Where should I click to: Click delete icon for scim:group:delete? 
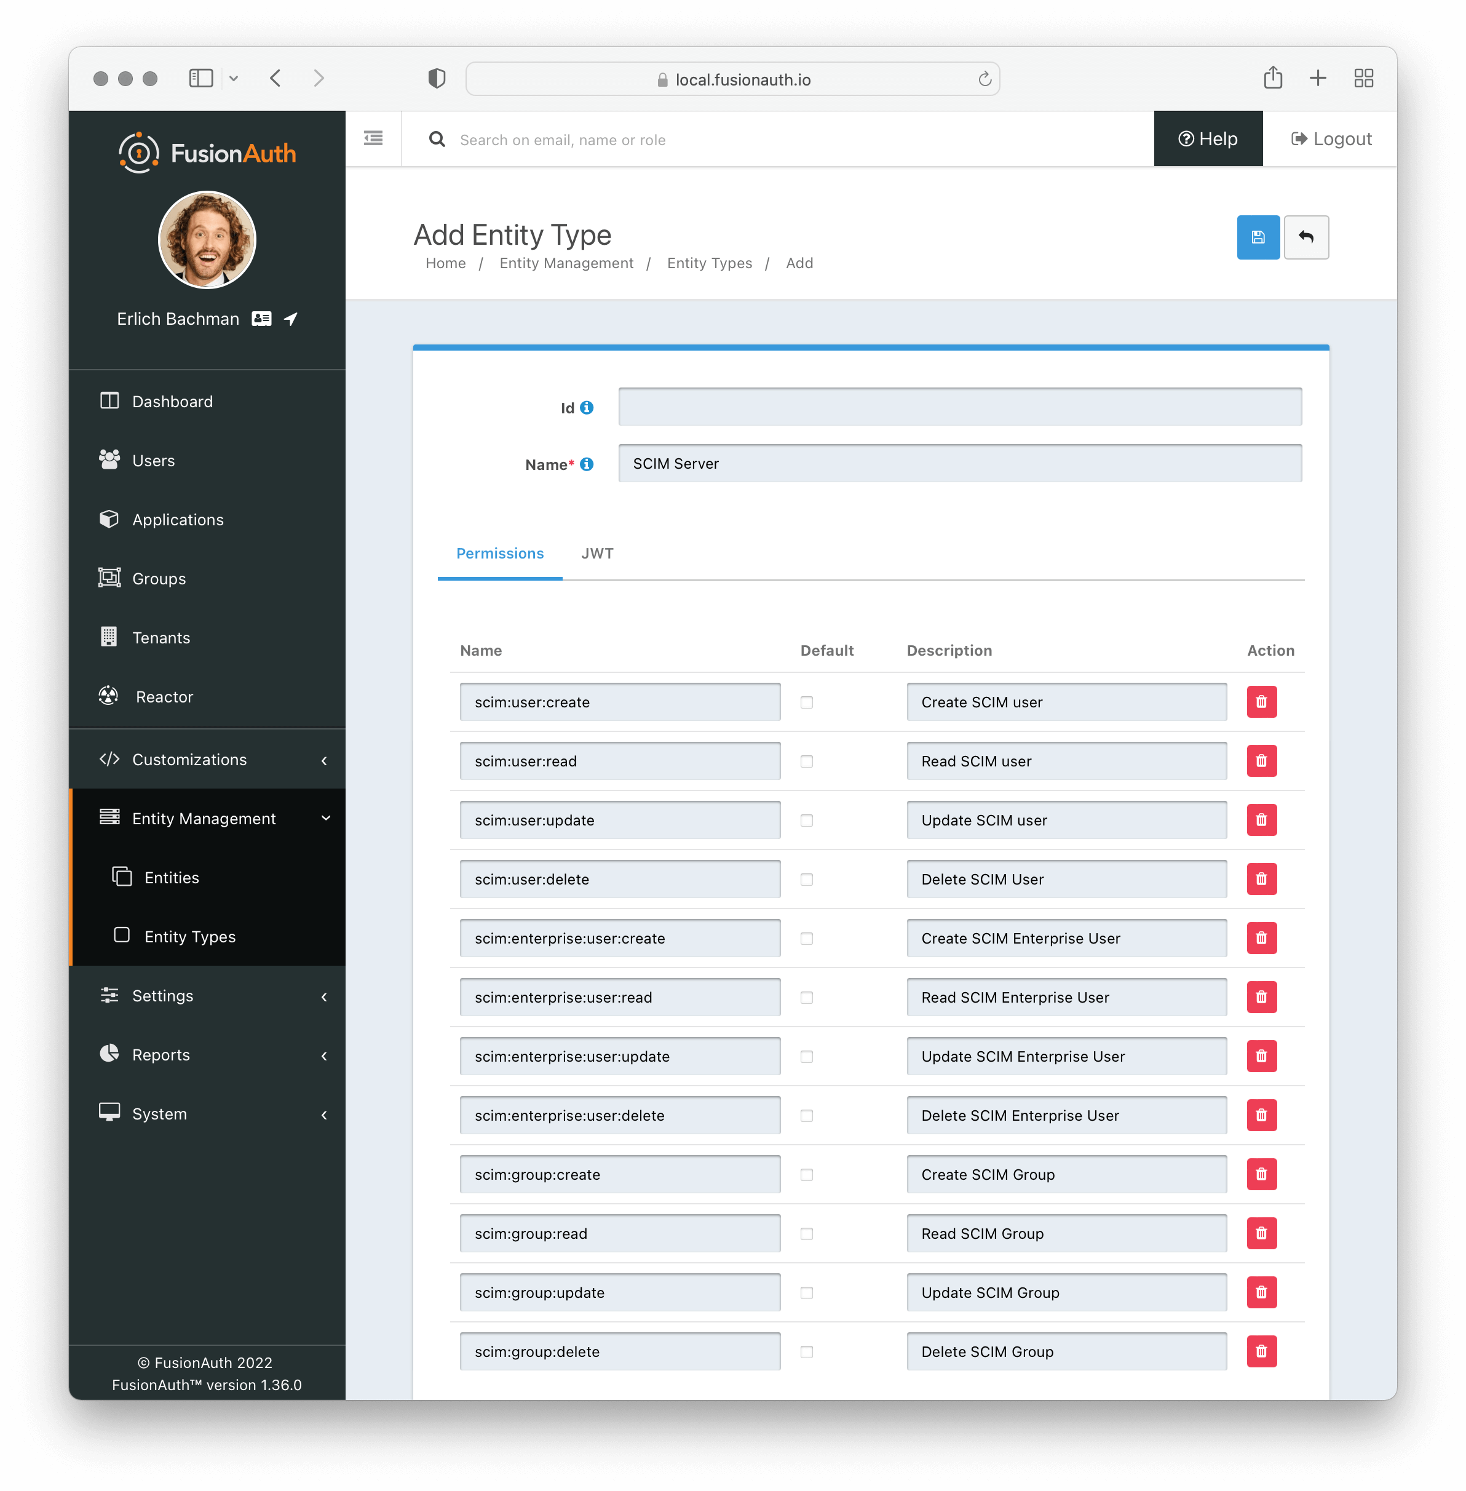tap(1261, 1351)
